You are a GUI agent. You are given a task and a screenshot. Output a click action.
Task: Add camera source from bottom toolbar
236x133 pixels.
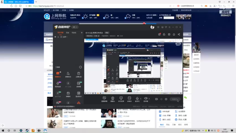(x=113, y=99)
